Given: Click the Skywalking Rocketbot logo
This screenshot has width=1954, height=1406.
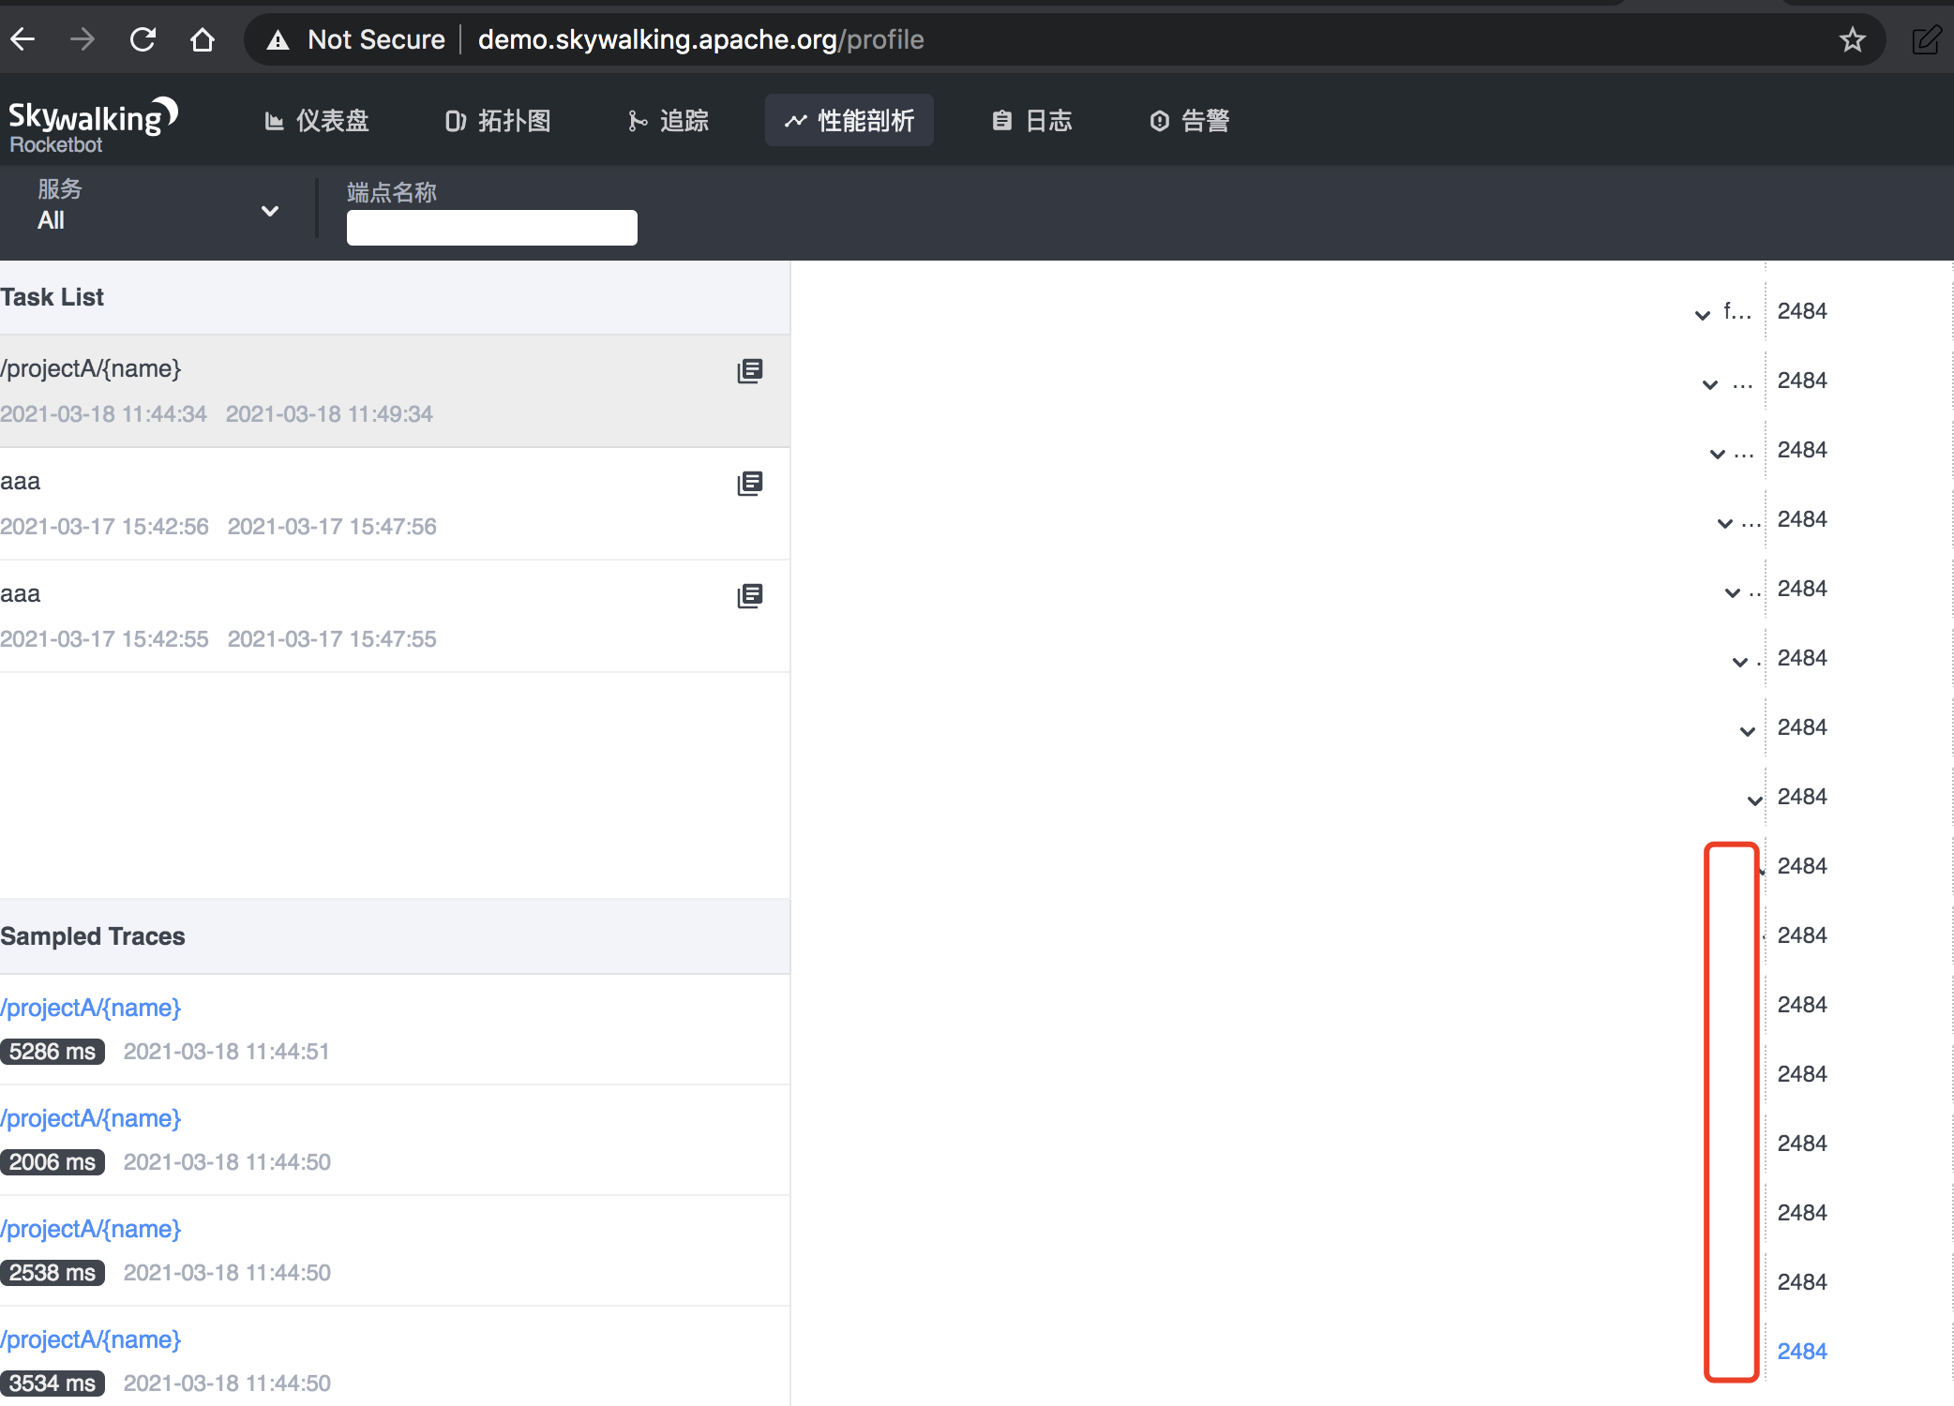Looking at the screenshot, I should pos(92,125).
